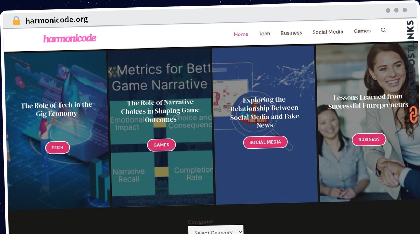This screenshot has width=420, height=234.
Task: Open the search magnifier icon
Action: [x=384, y=30]
